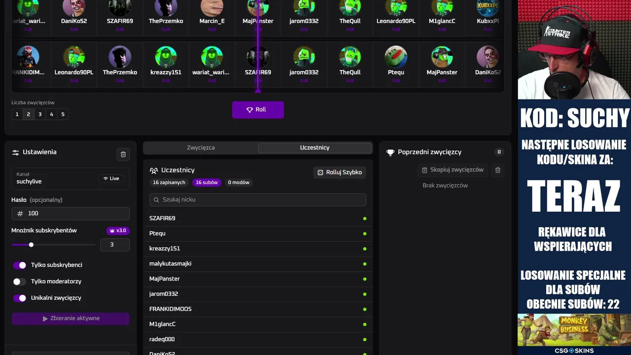The height and width of the screenshot is (355, 631).
Task: Click the purple Roll button
Action: pyautogui.click(x=258, y=110)
